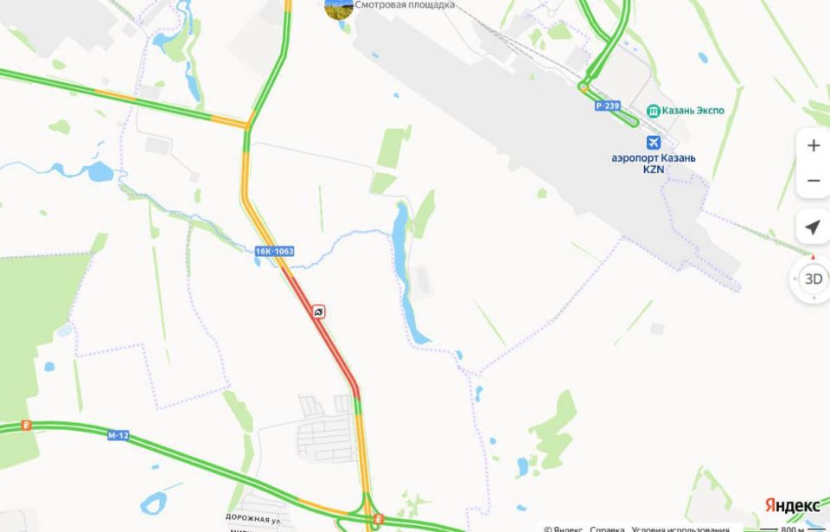
Task: Open the Условия использования terms link
Action: click(x=680, y=529)
